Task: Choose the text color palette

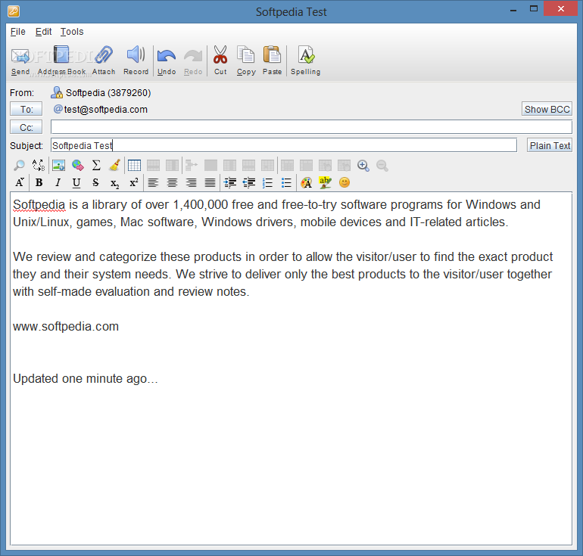Action: [x=307, y=182]
